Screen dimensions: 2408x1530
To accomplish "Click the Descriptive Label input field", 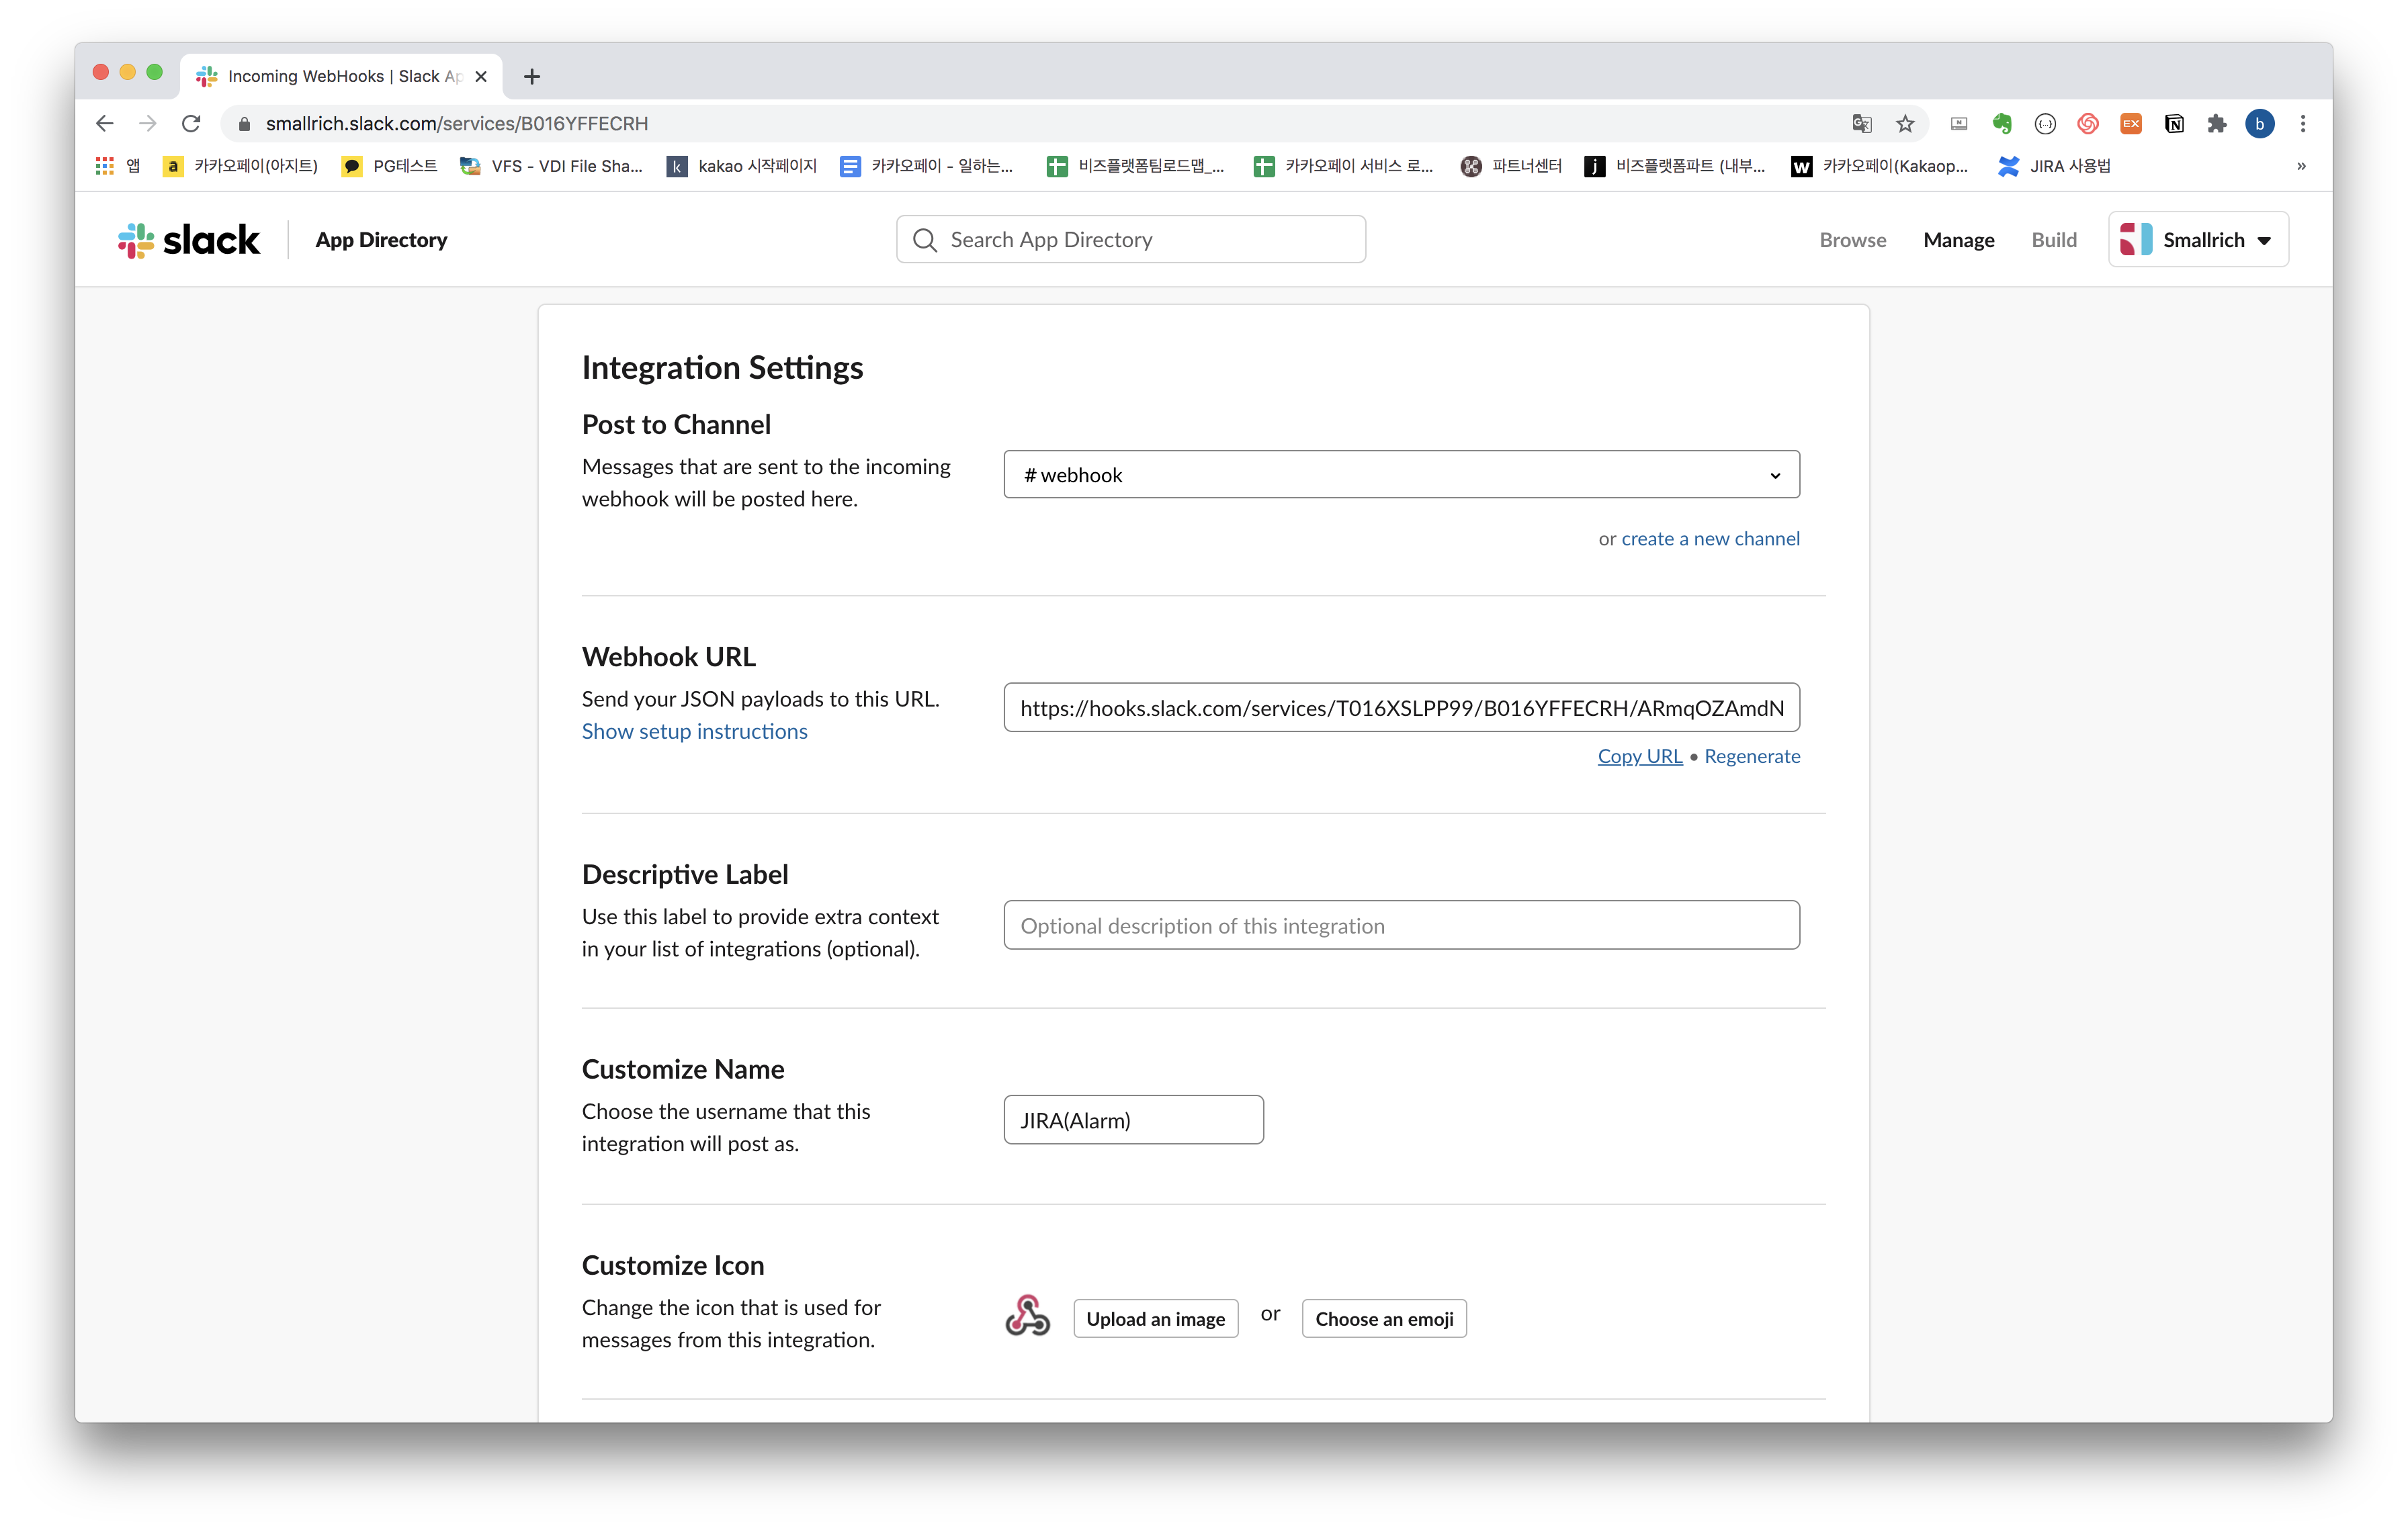I will point(1401,926).
